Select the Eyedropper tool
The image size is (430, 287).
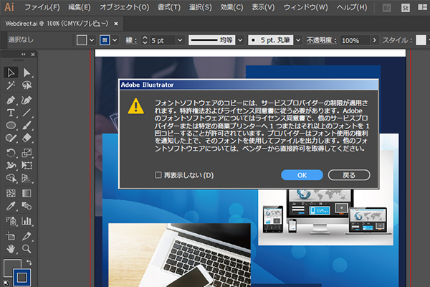pos(11,206)
